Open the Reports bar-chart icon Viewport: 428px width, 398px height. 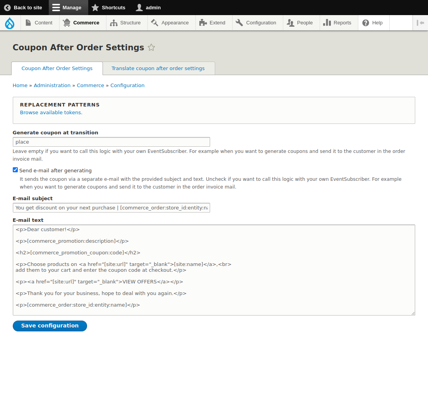[327, 23]
